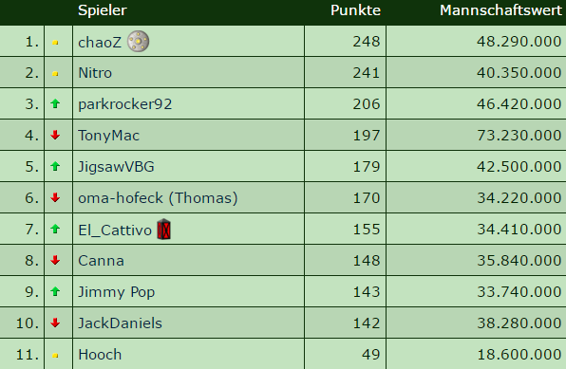
Task: Open oma-hofeck (Thomas) player entry
Action: coord(158,198)
